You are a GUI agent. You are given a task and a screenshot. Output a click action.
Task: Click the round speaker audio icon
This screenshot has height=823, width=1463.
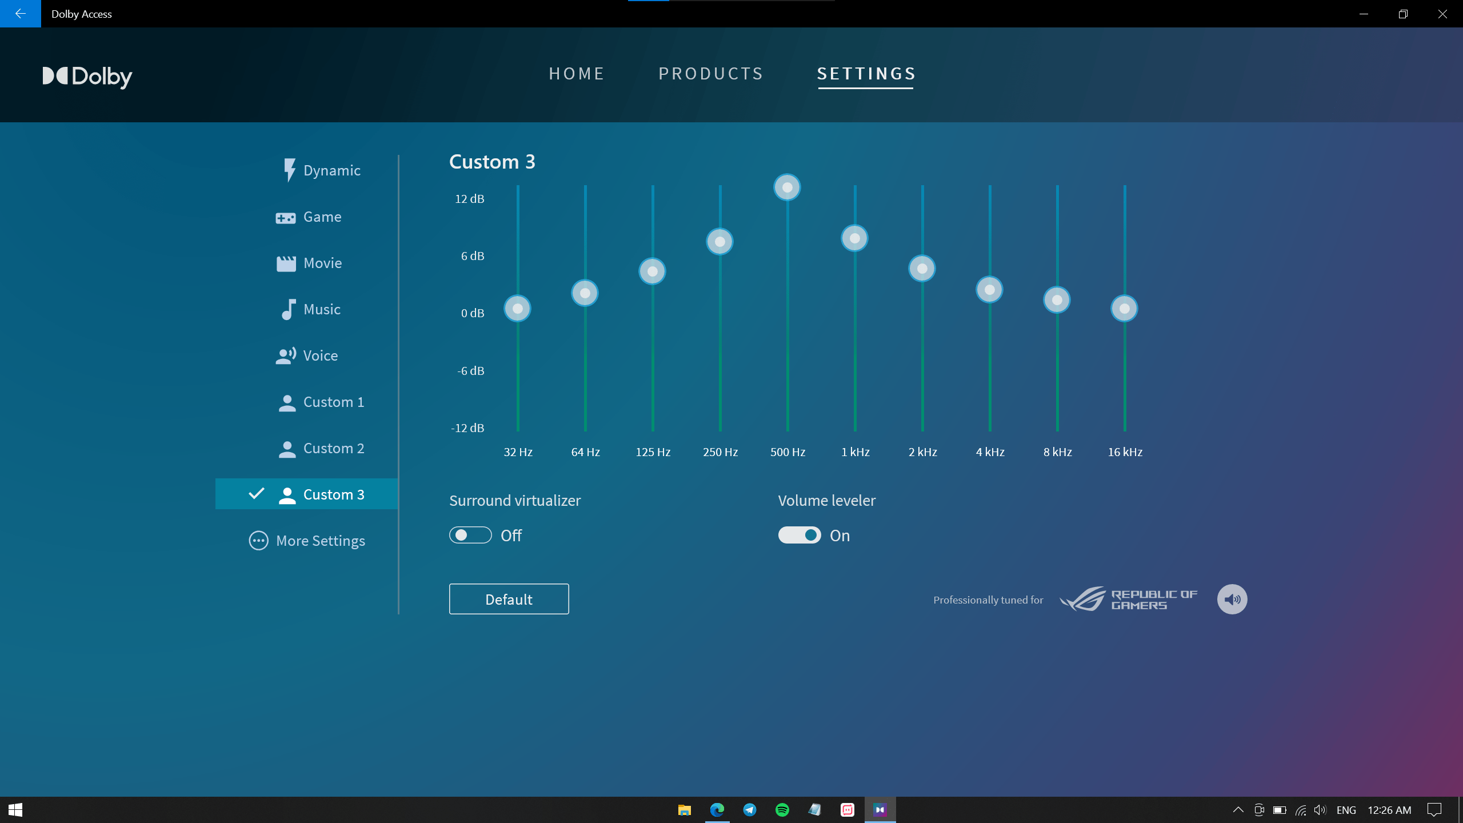click(x=1232, y=600)
